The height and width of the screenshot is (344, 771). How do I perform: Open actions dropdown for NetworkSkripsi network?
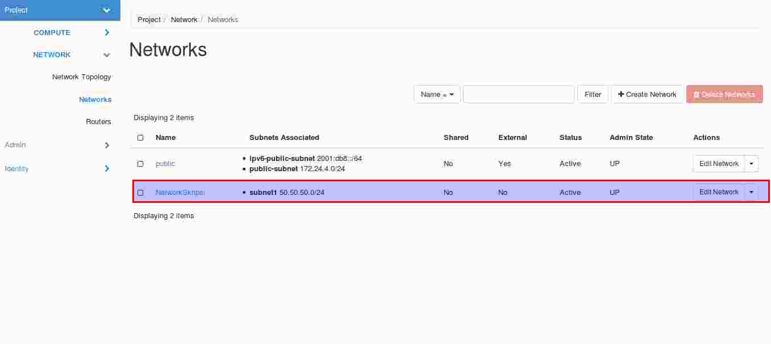[751, 192]
